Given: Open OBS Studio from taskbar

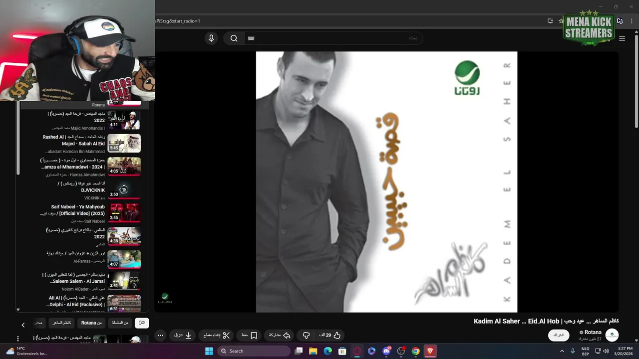Looking at the screenshot, I should click(x=401, y=351).
